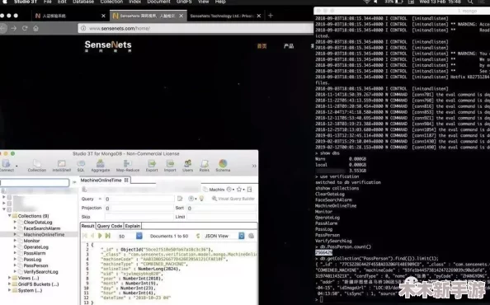The width and height of the screenshot is (490, 305).
Task: Close the MachineOnlineTime tab
Action: 126,181
